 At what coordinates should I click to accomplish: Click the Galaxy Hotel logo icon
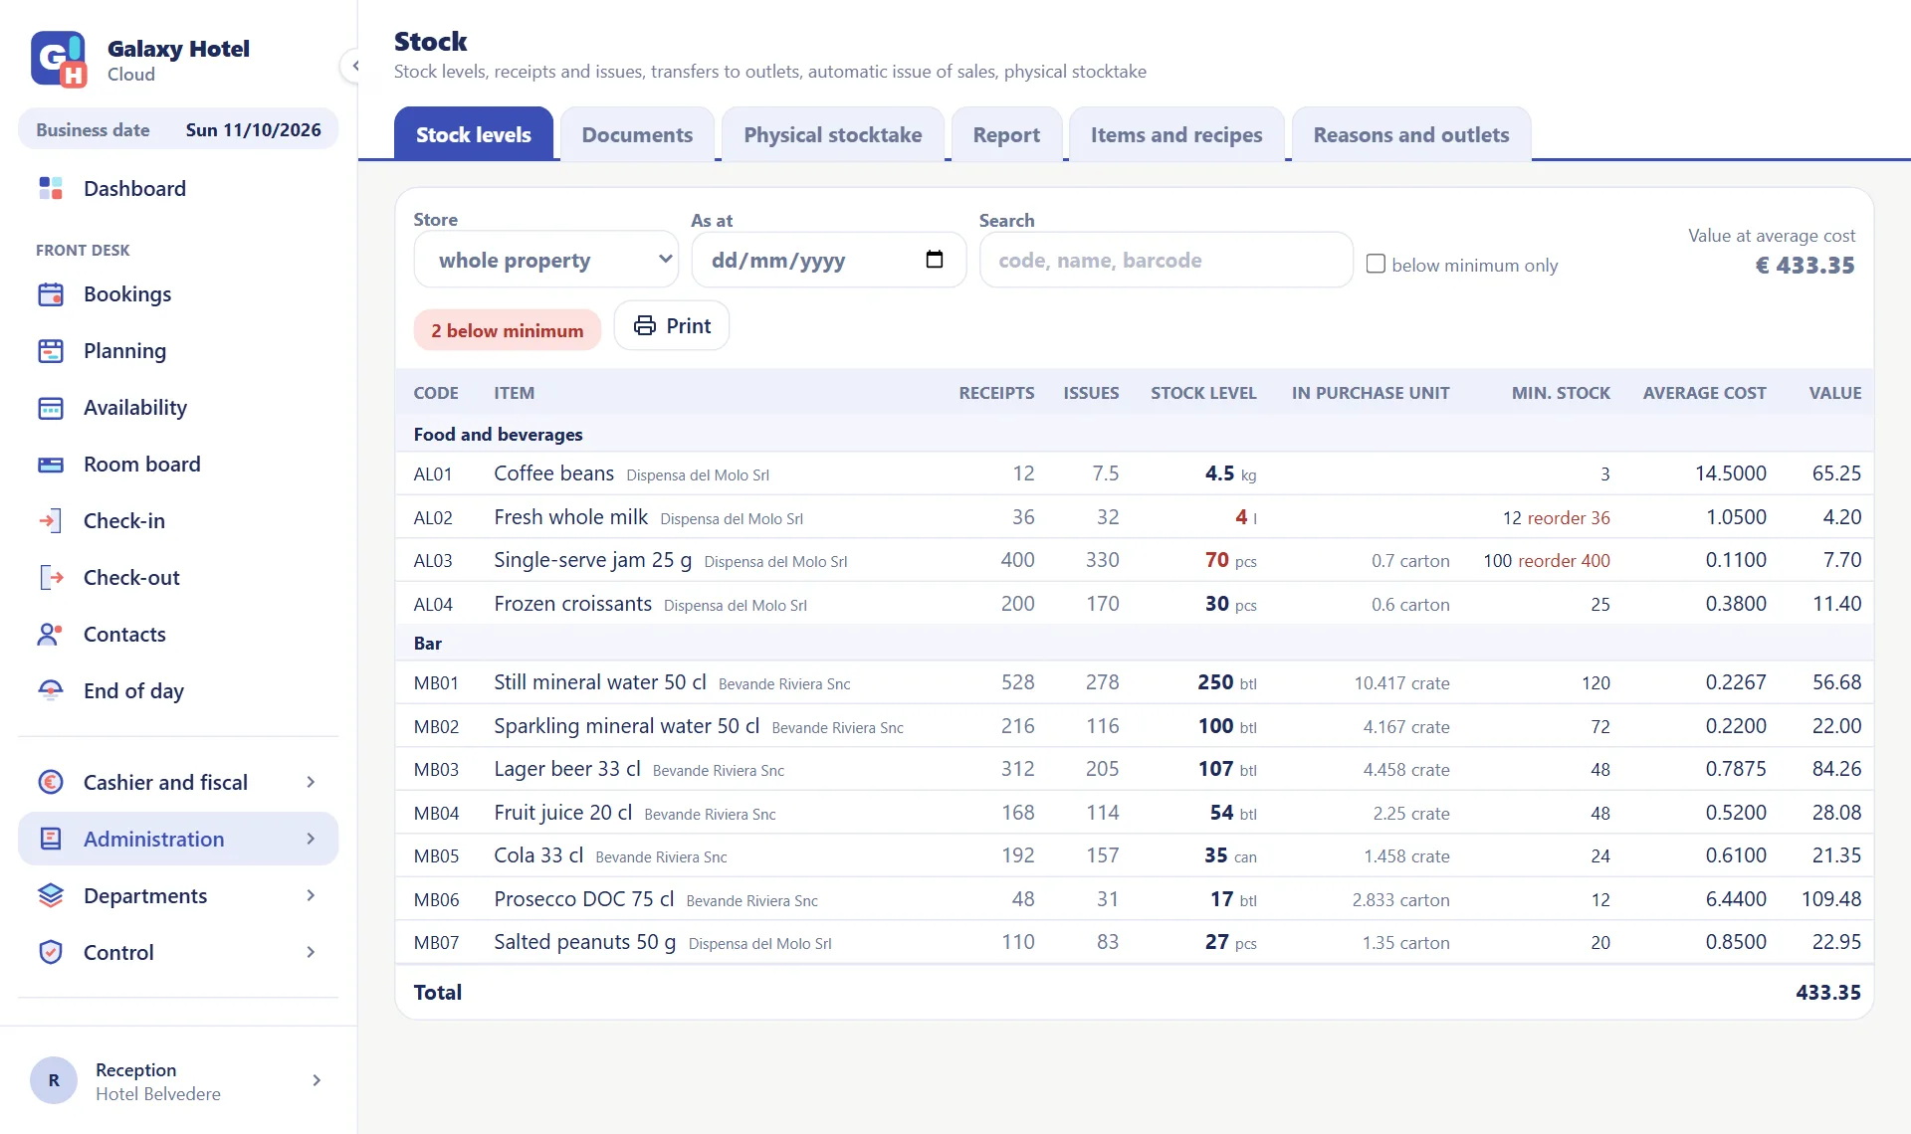(x=59, y=60)
